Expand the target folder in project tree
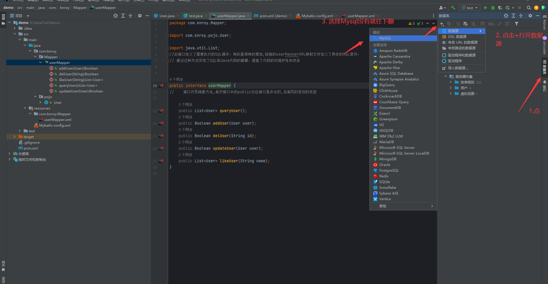This screenshot has height=284, width=548. pos(15,137)
